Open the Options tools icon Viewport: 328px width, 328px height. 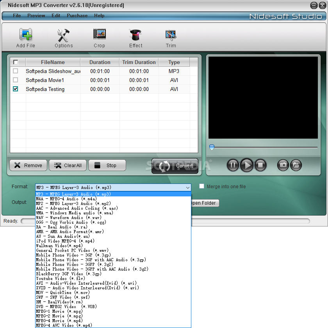tap(64, 37)
